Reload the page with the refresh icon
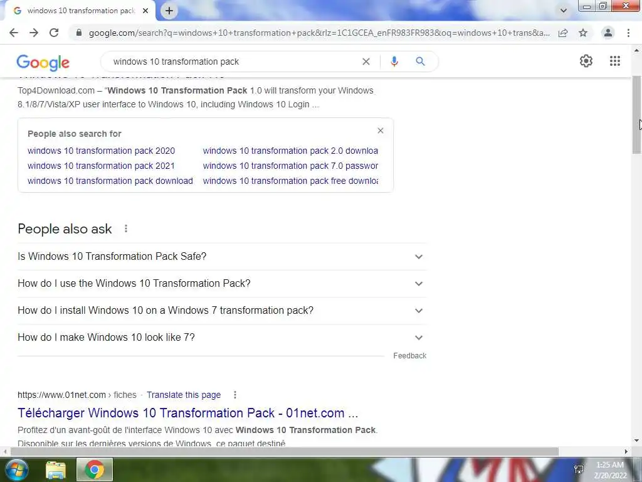Image resolution: width=642 pixels, height=482 pixels. [54, 33]
